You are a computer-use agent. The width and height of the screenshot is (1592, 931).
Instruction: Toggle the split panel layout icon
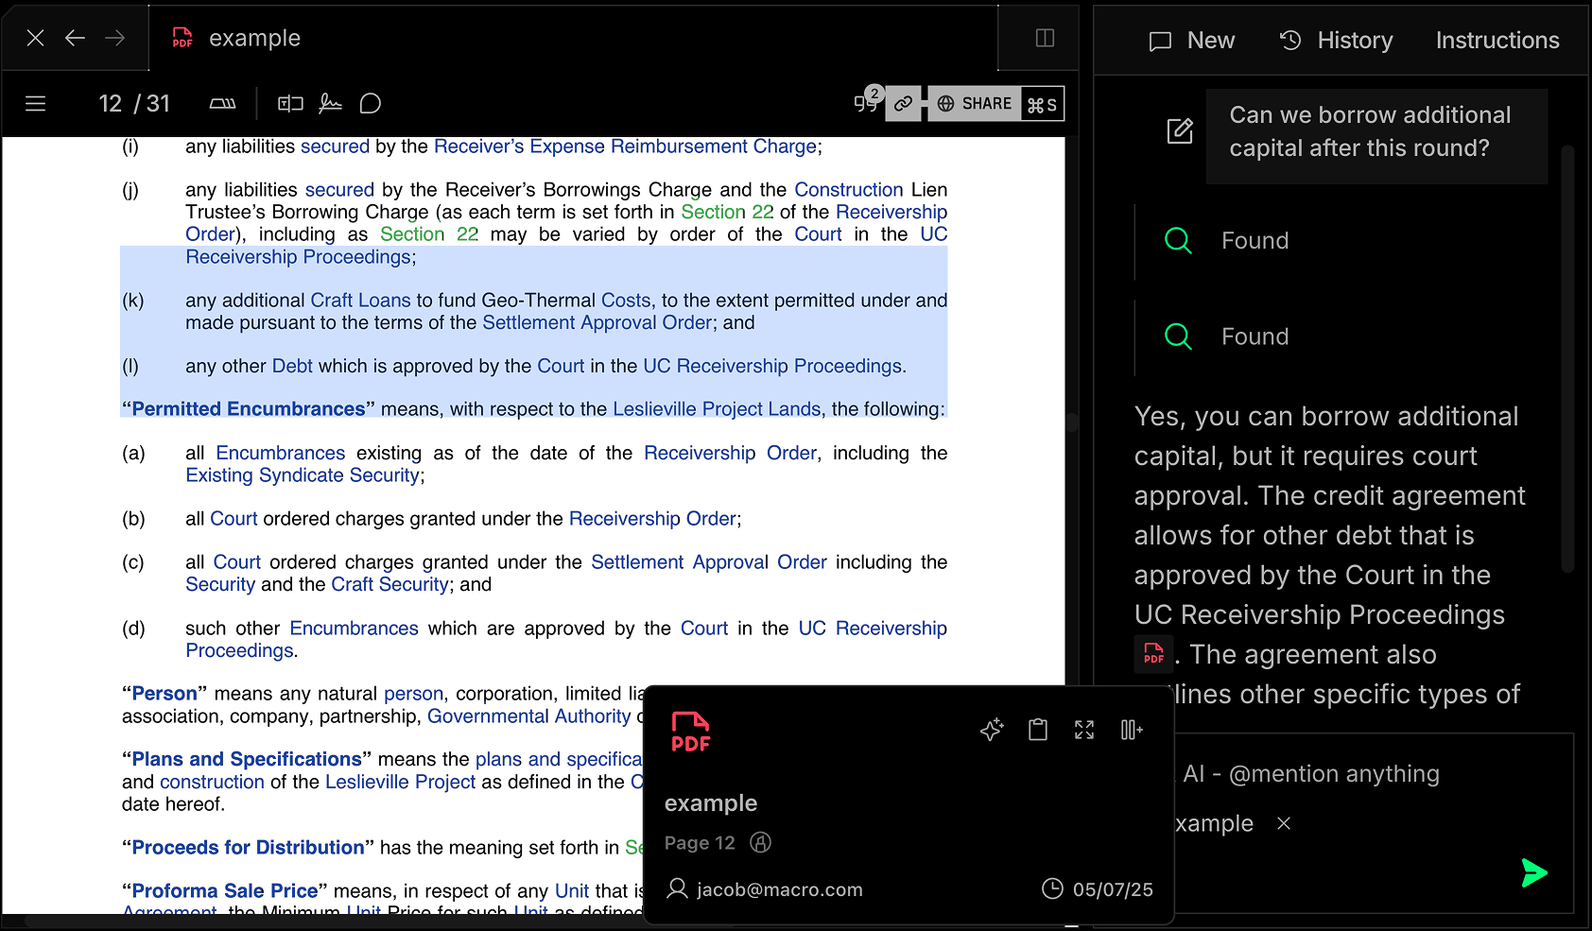click(x=1045, y=38)
